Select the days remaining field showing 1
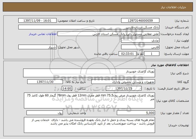This screenshot has width=196, height=139. click(x=152, y=54)
